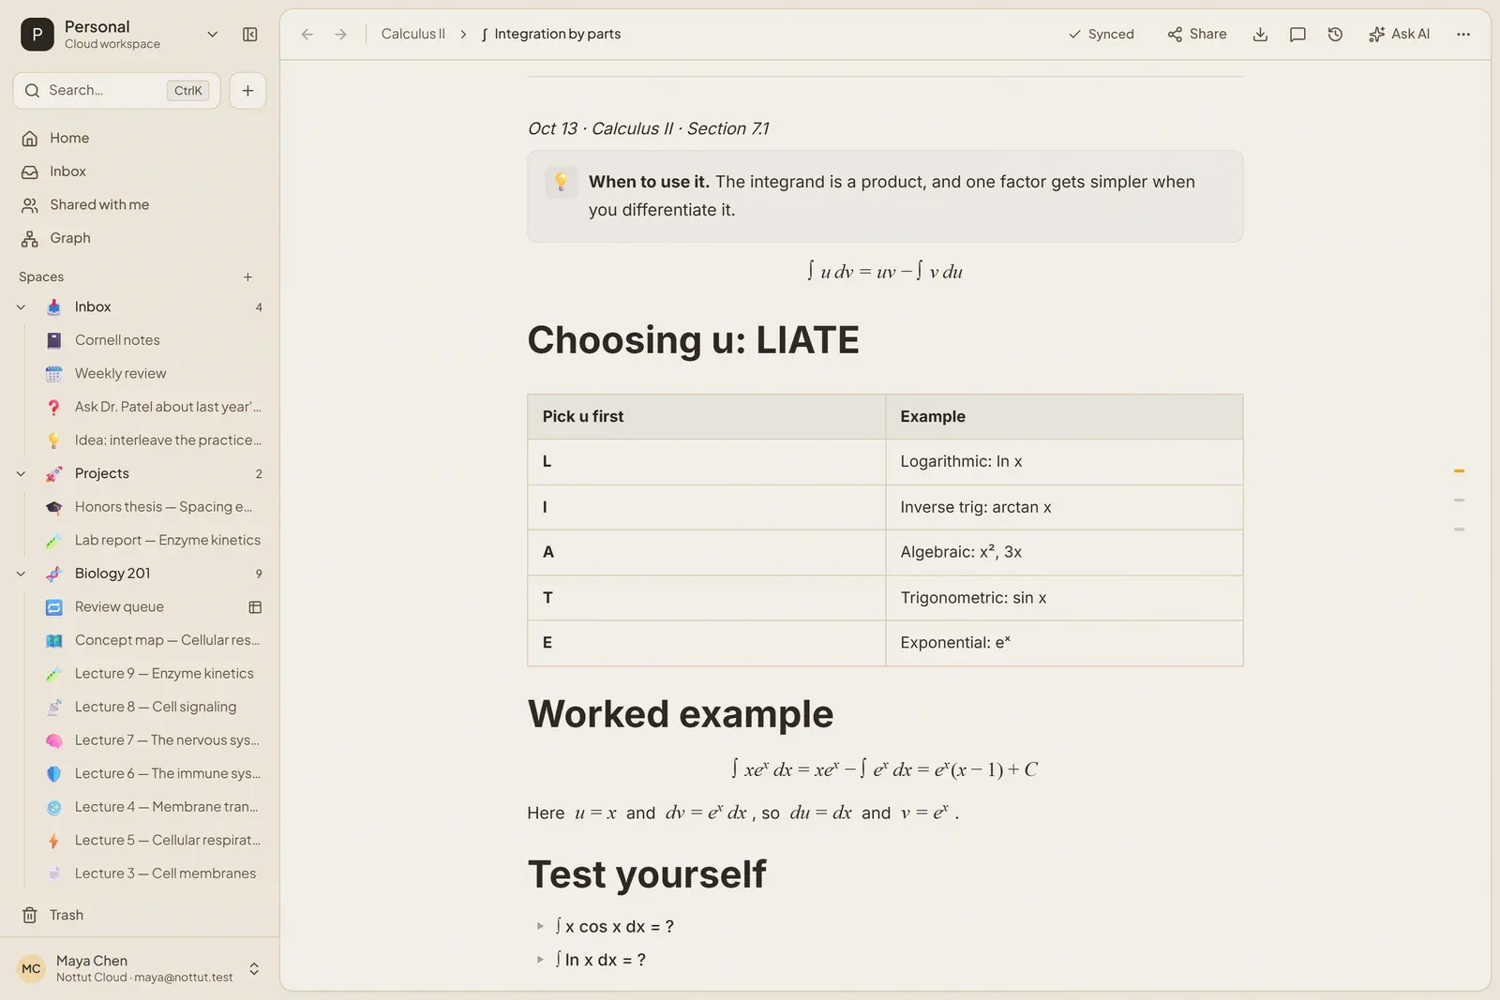Open the Maya Chen account menu
Image resolution: width=1500 pixels, height=1000 pixels.
pos(141,969)
